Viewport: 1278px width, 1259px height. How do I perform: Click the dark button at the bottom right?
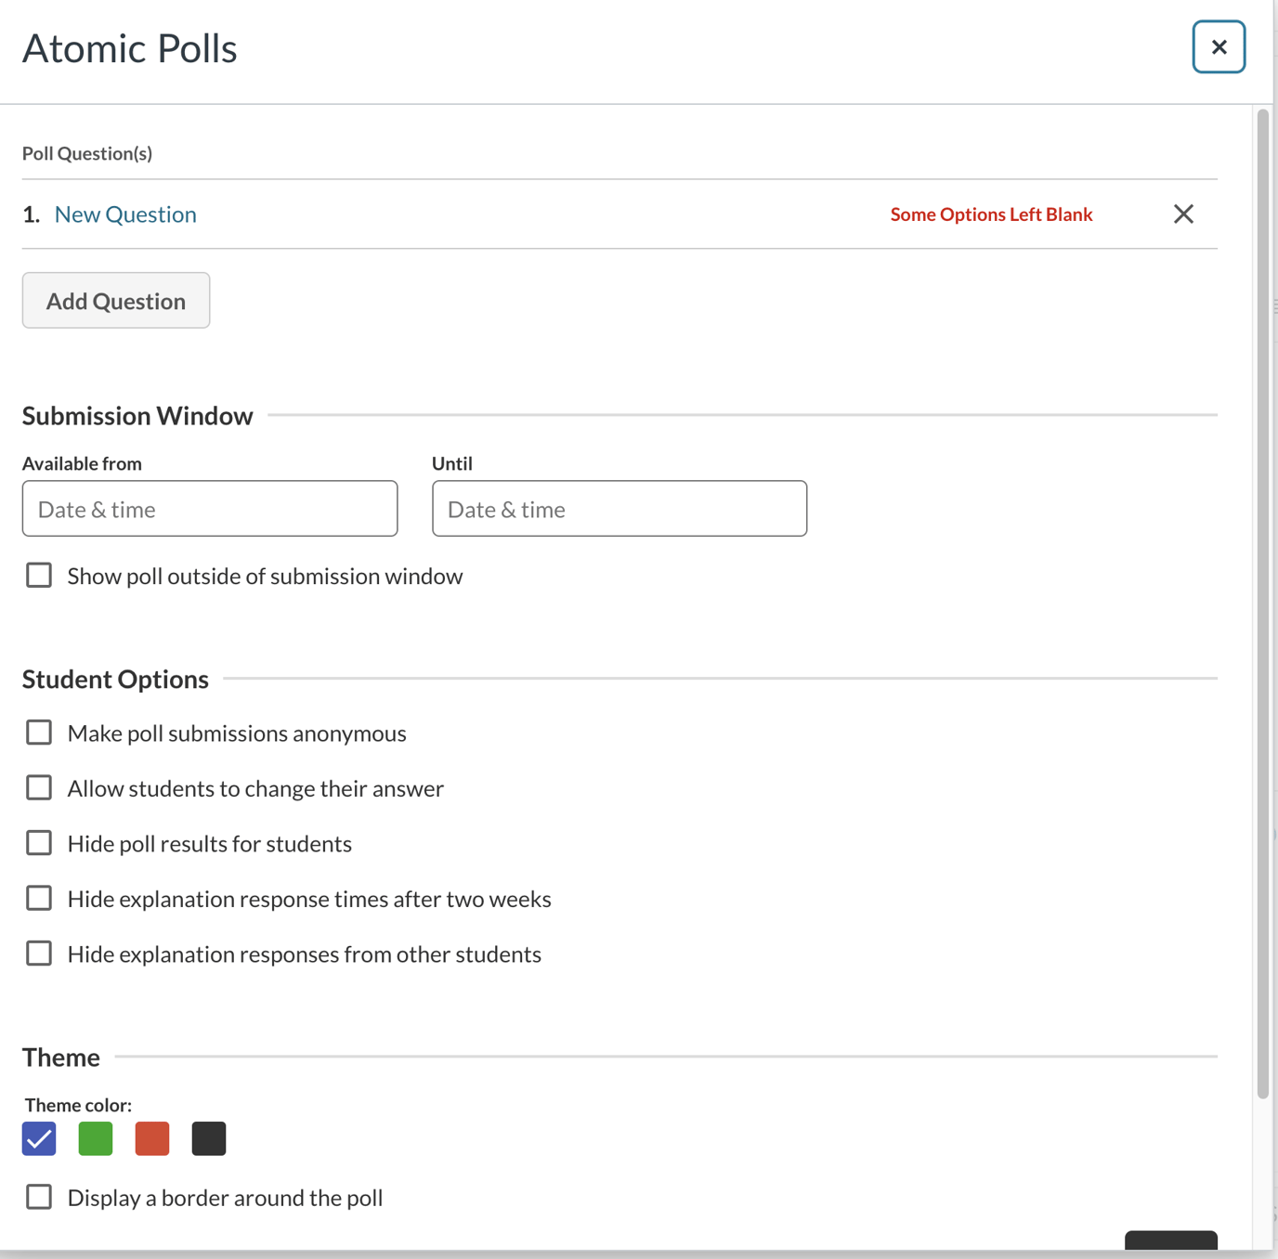(1170, 1240)
